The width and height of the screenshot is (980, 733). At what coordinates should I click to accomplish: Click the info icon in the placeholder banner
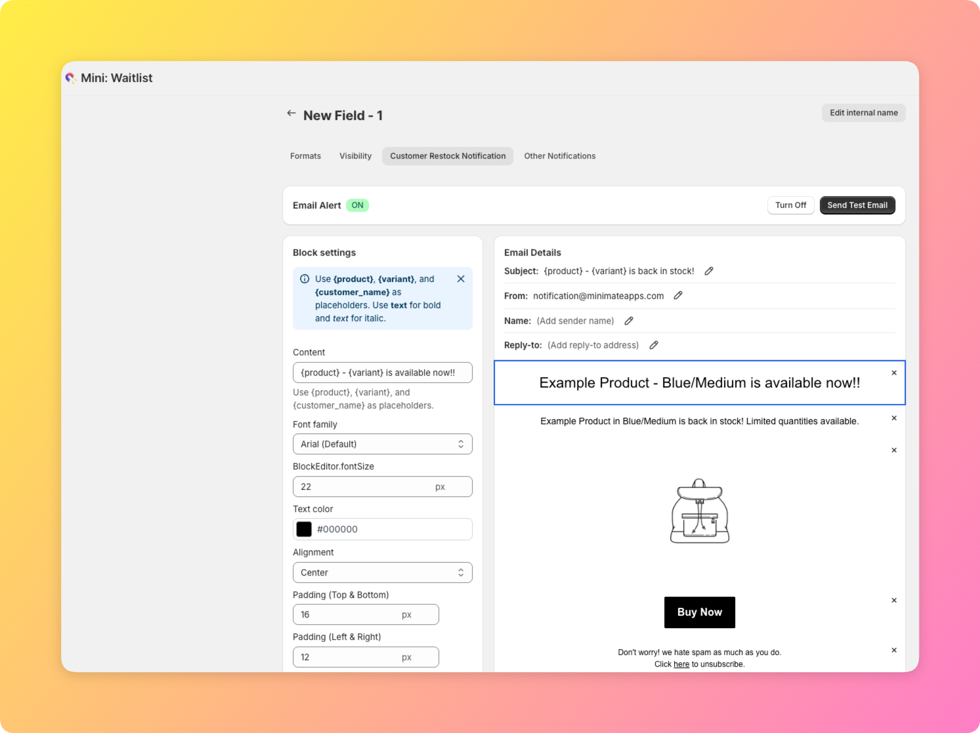[x=305, y=279]
